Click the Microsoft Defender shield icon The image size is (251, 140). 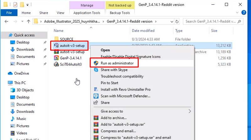click(x=96, y=96)
